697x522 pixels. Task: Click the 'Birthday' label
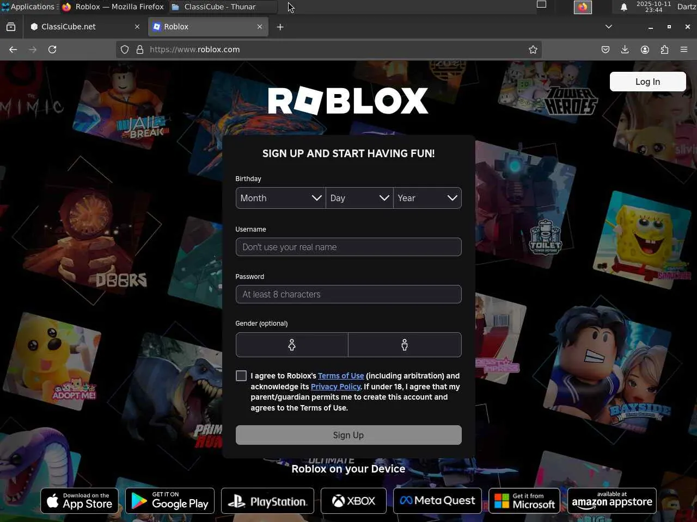[x=248, y=179]
